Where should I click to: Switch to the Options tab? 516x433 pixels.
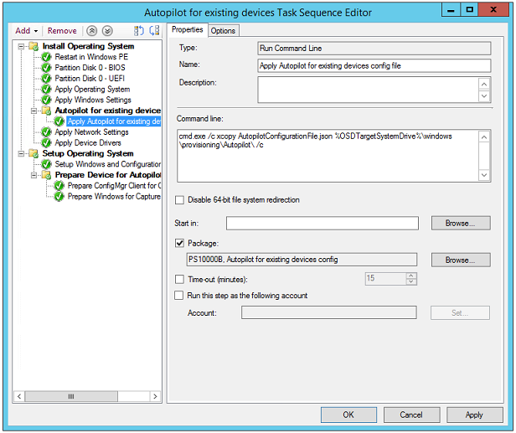(x=223, y=31)
